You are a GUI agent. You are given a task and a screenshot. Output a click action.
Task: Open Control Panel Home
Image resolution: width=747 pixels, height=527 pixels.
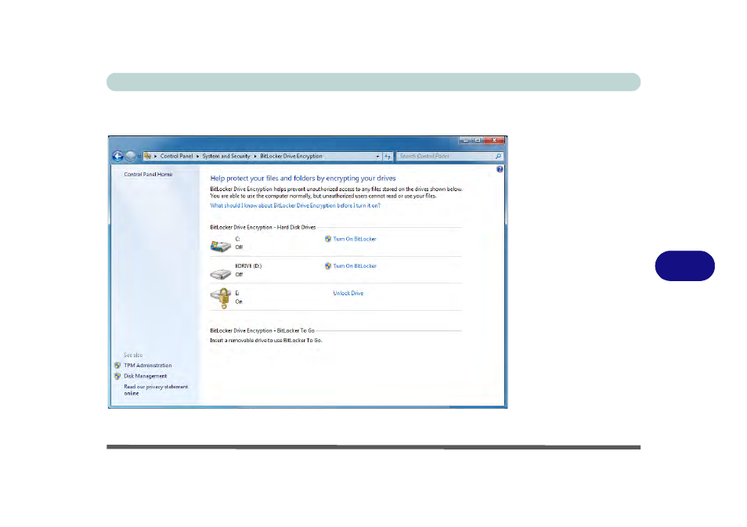[x=148, y=175]
